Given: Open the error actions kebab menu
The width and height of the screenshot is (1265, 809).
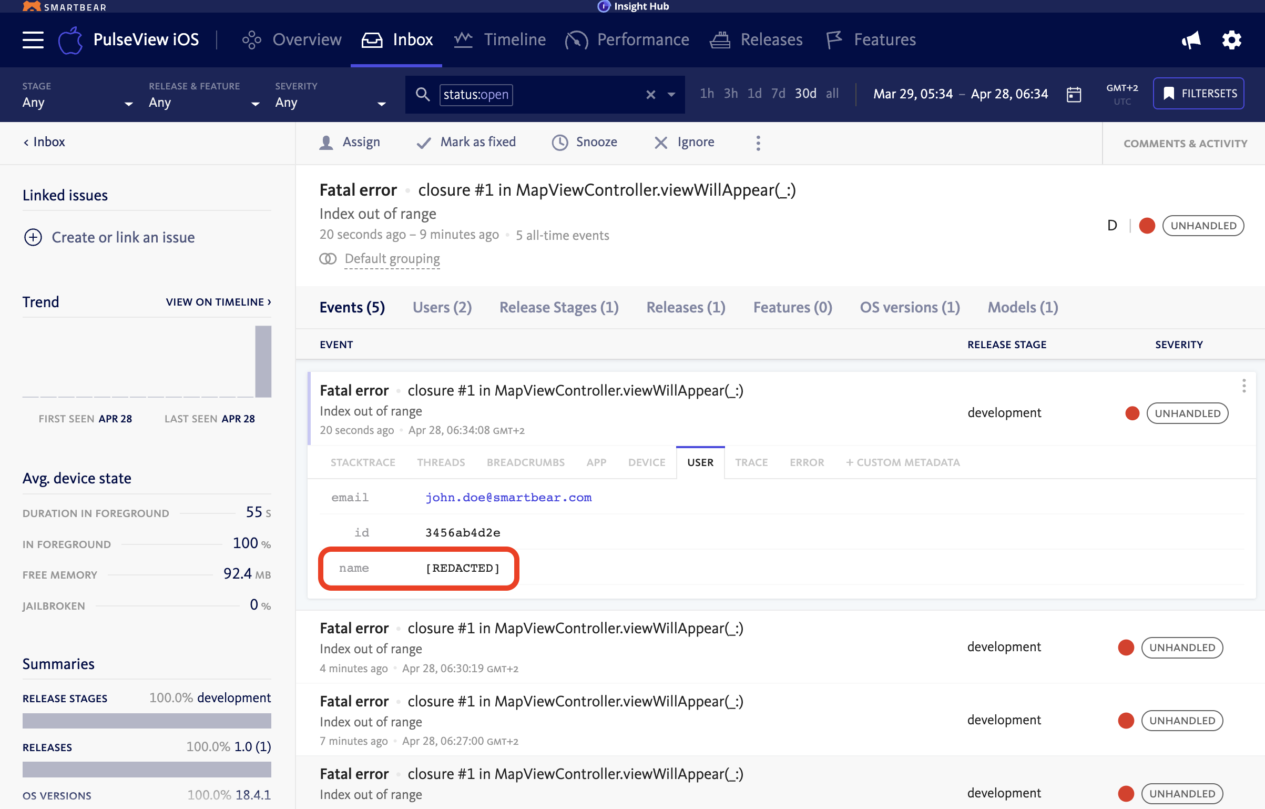Looking at the screenshot, I should coord(758,143).
